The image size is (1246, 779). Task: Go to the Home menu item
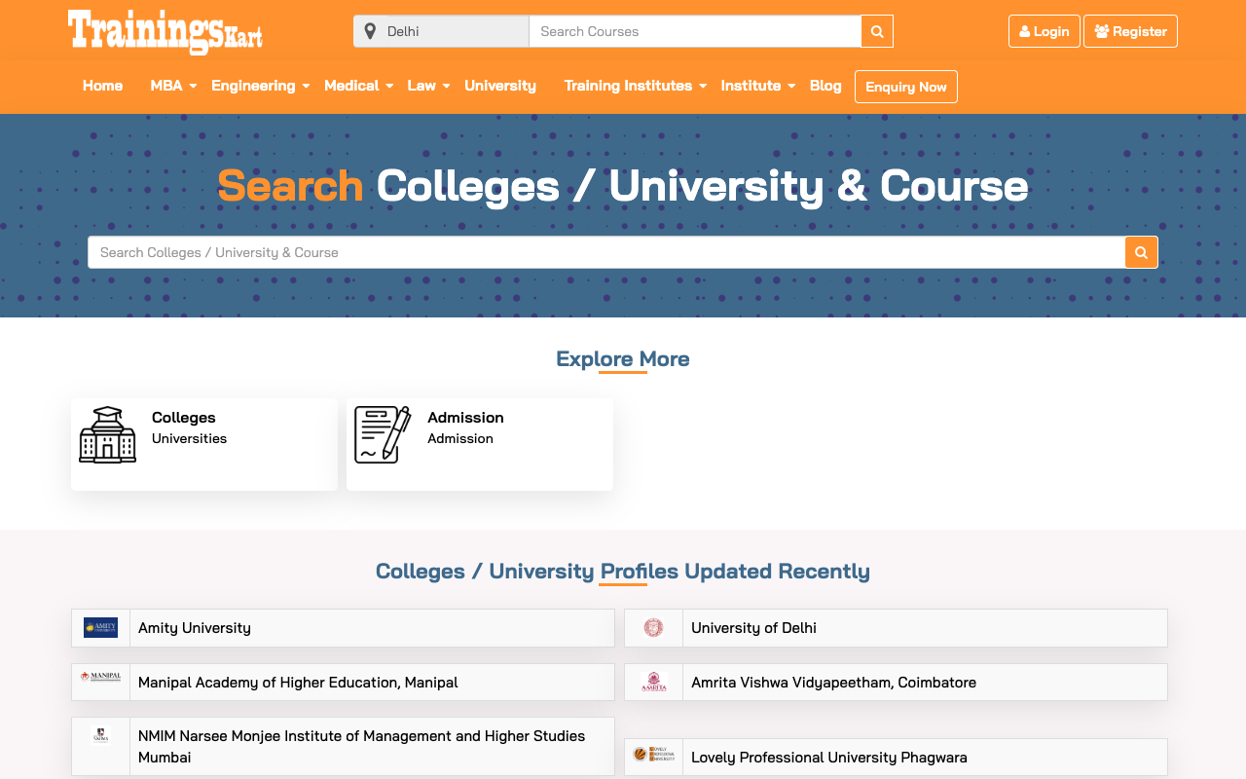tap(102, 86)
